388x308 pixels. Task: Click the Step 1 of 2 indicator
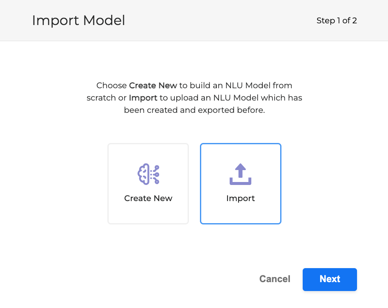[337, 20]
